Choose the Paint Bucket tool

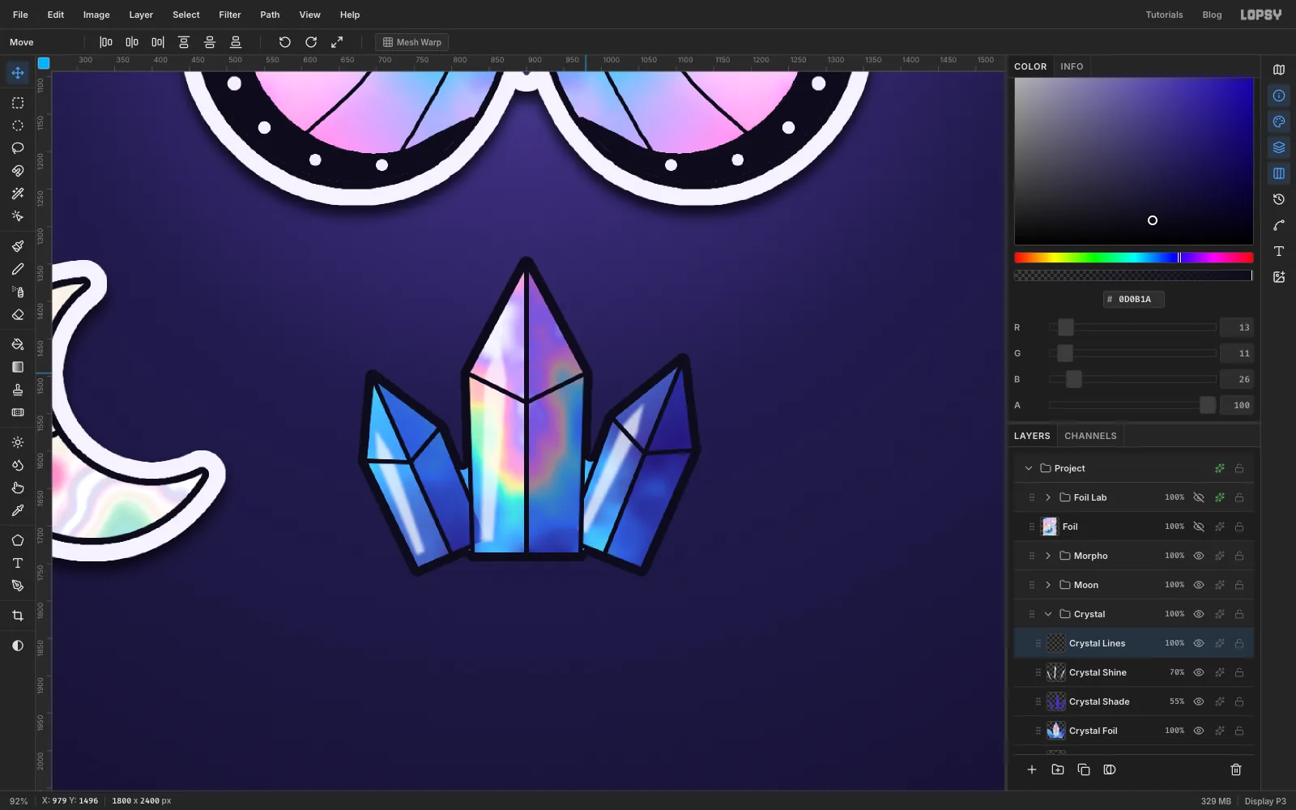[18, 344]
